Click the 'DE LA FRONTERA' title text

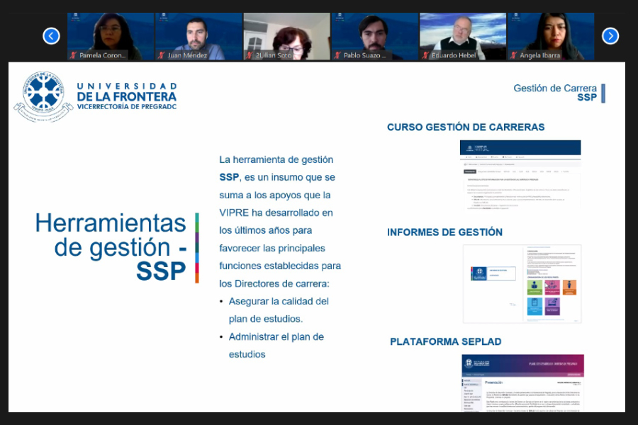[x=127, y=97]
